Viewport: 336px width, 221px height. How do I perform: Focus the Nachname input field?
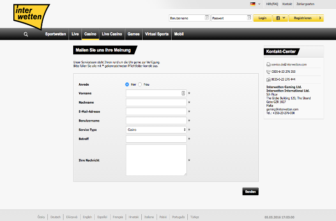pos(156,102)
